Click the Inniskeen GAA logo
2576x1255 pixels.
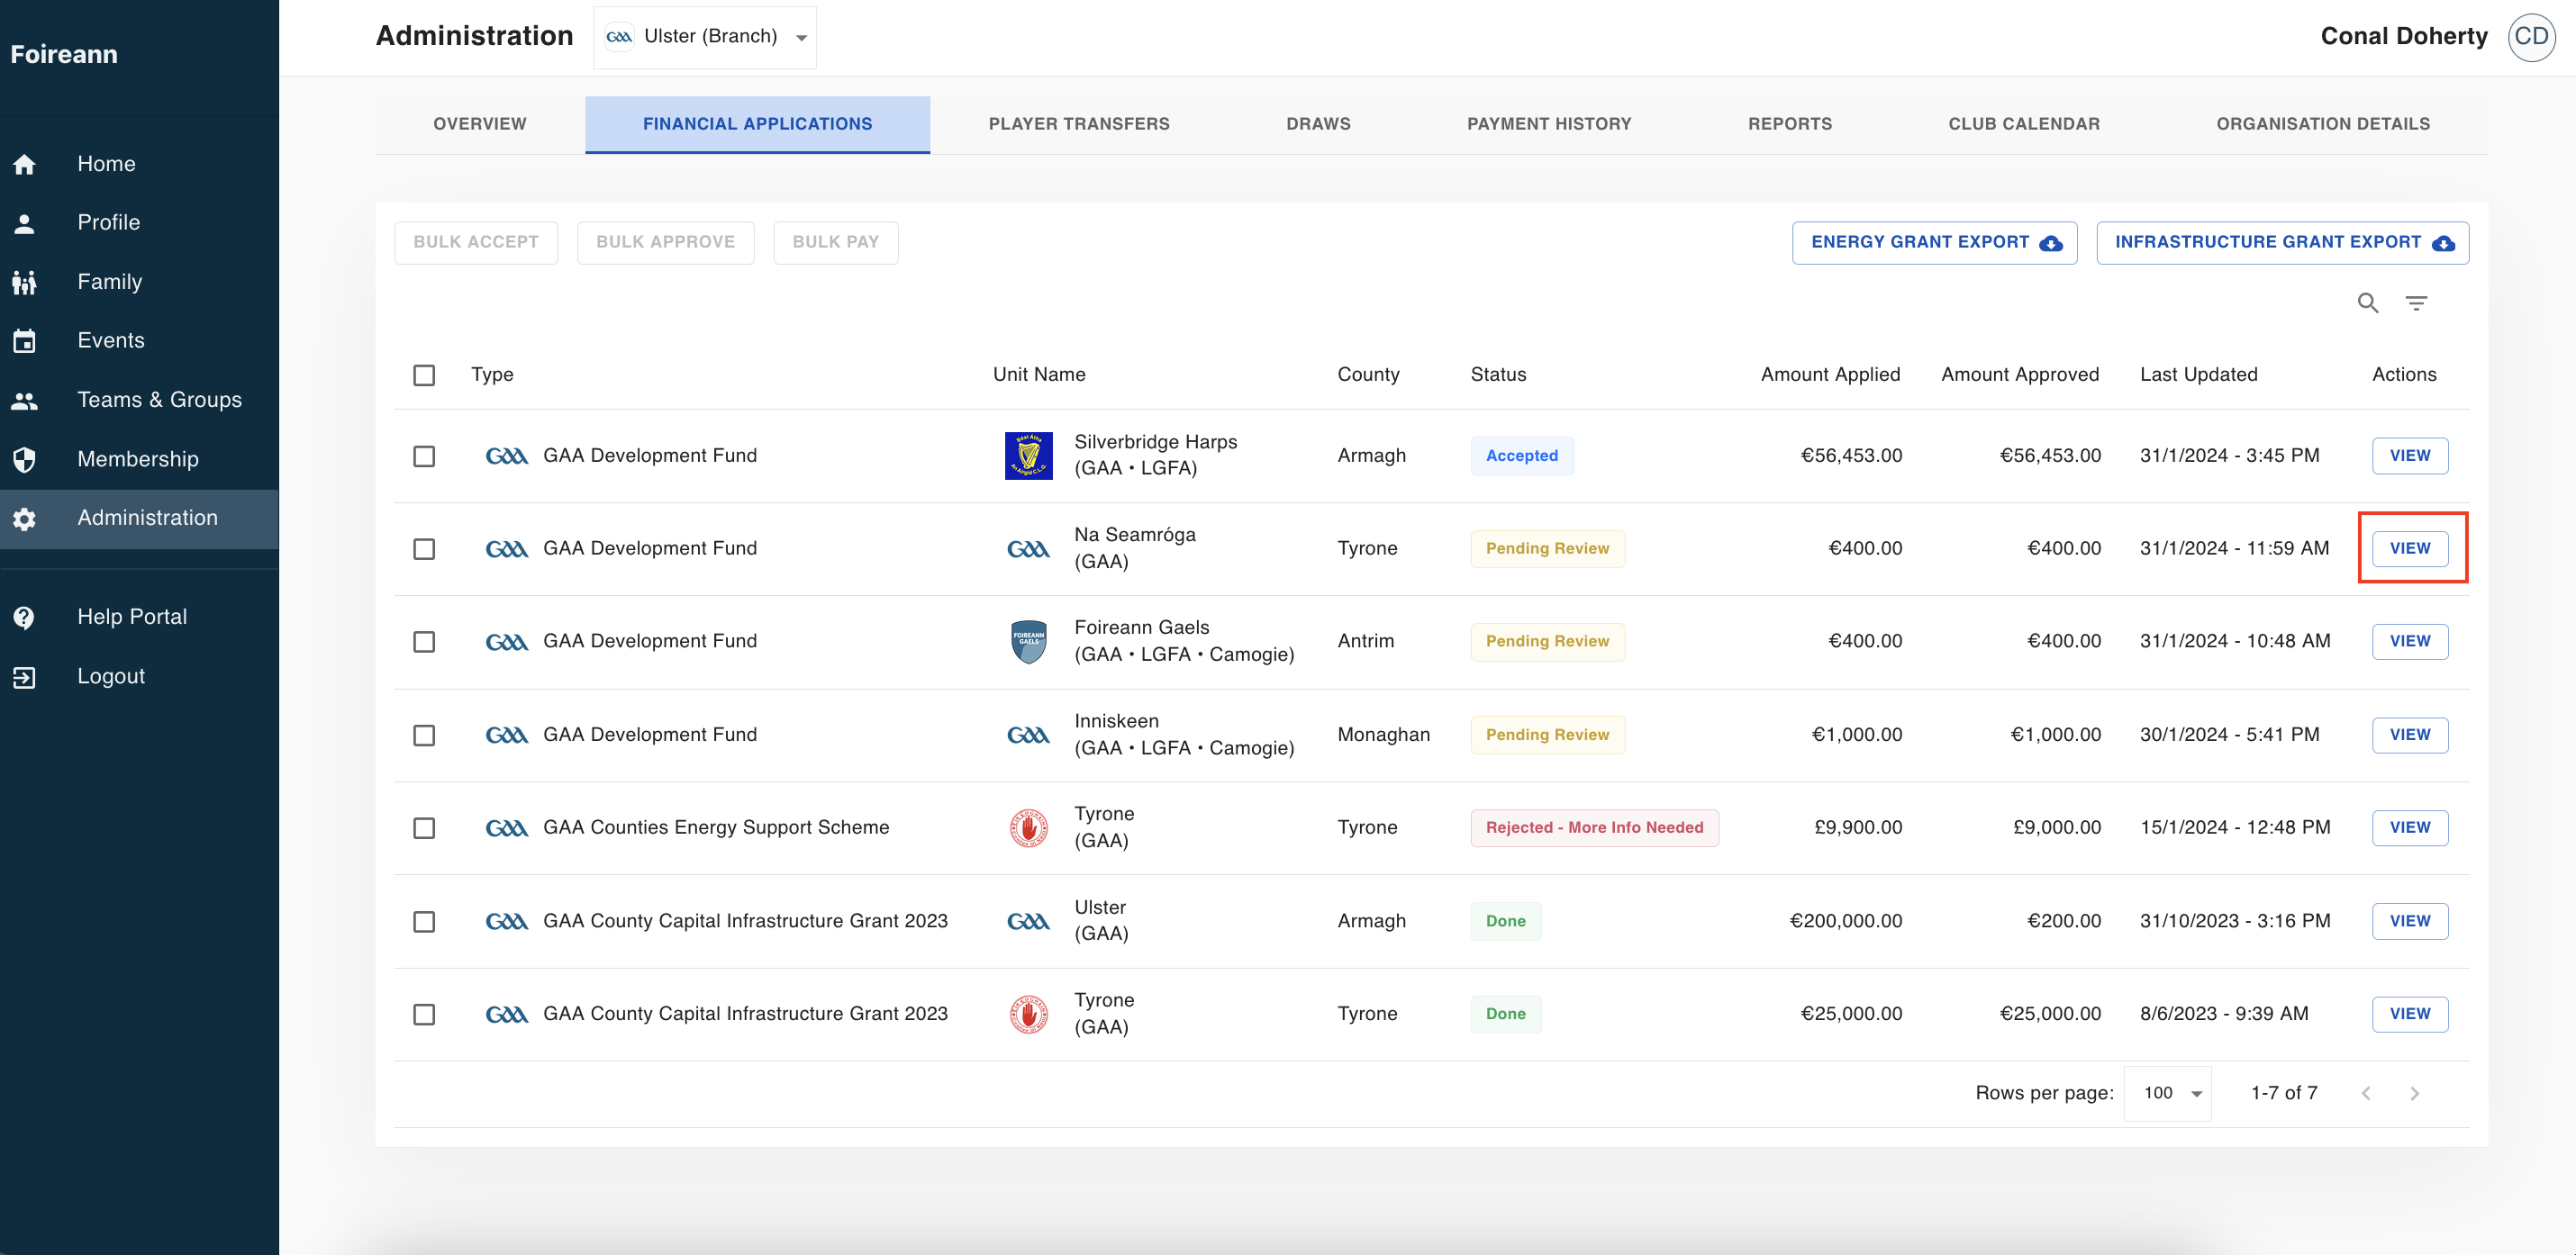[x=1028, y=736]
